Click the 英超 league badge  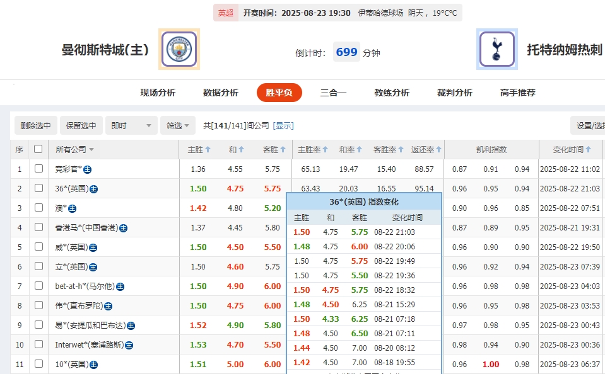pyautogui.click(x=225, y=13)
